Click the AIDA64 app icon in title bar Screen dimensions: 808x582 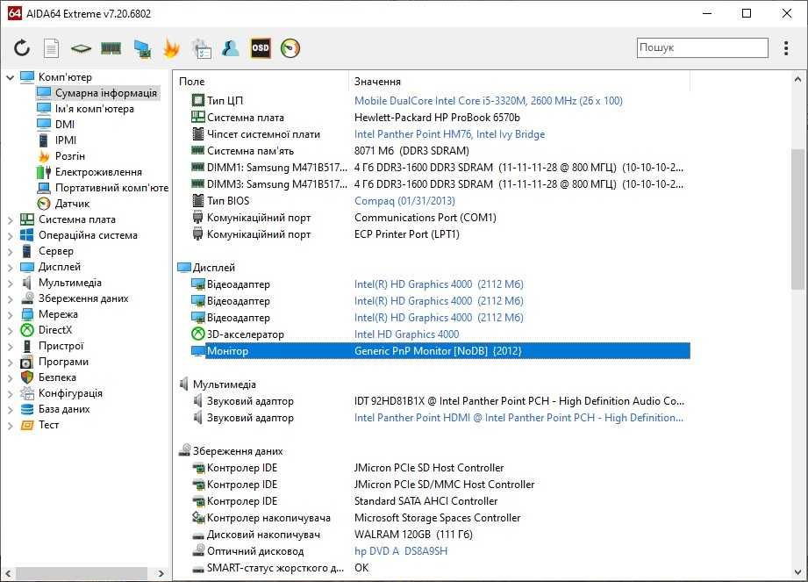(x=14, y=13)
